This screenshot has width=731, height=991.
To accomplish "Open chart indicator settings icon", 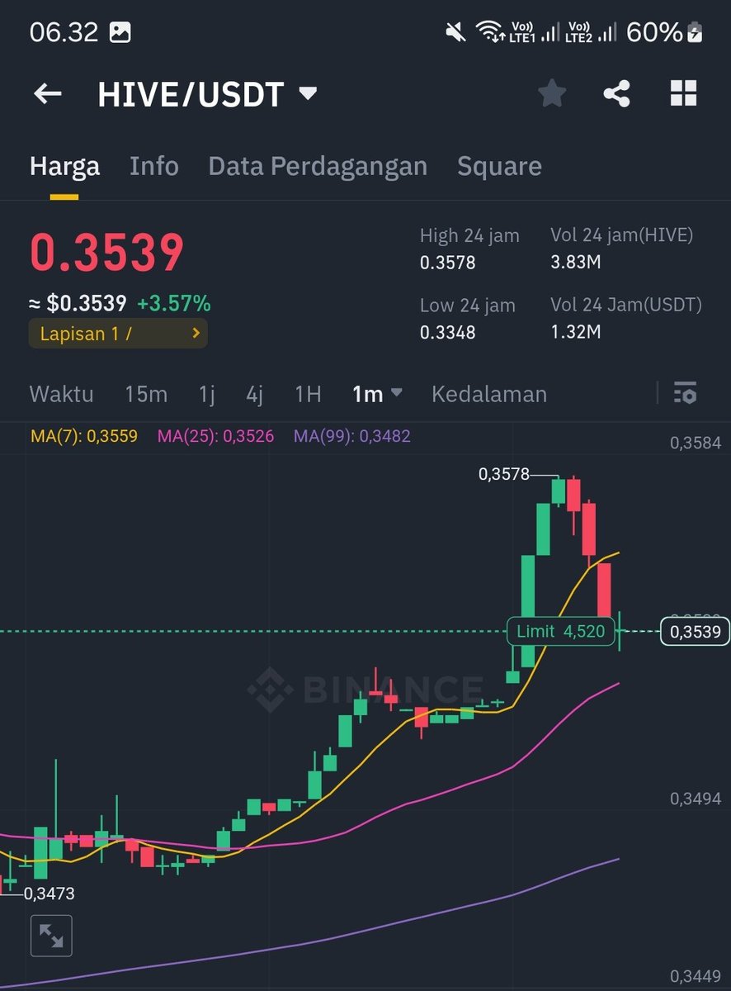I will tap(685, 393).
